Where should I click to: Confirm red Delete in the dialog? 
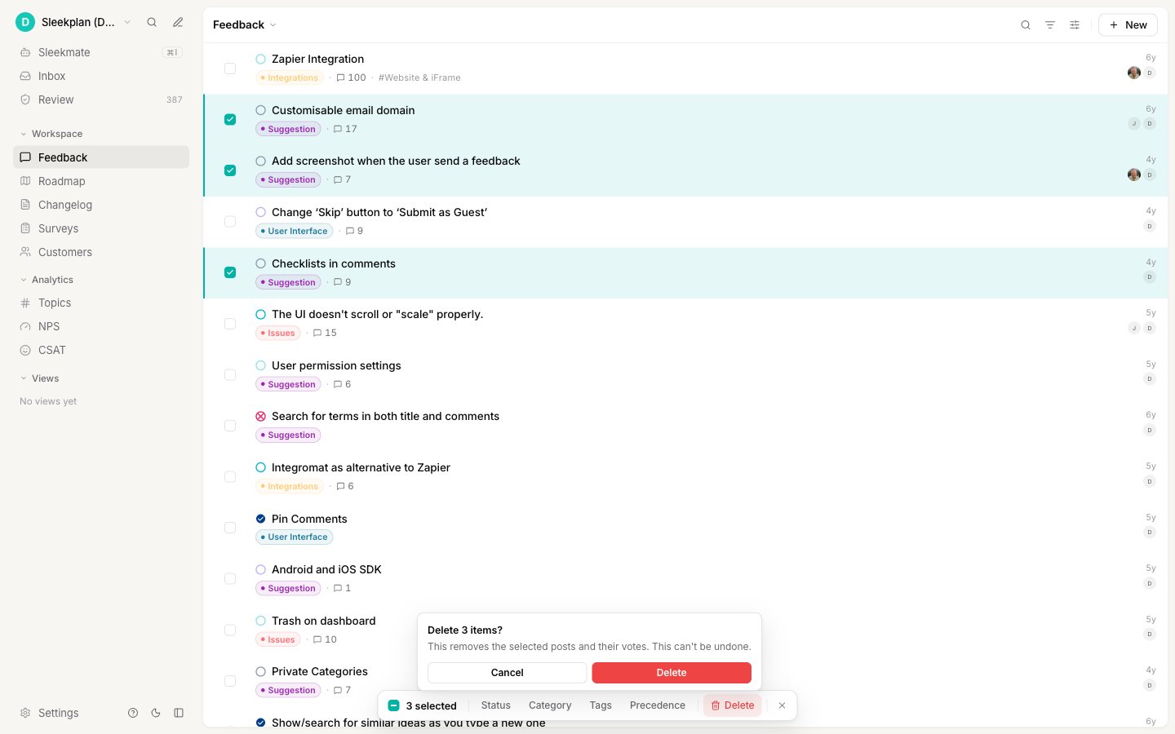[672, 673]
